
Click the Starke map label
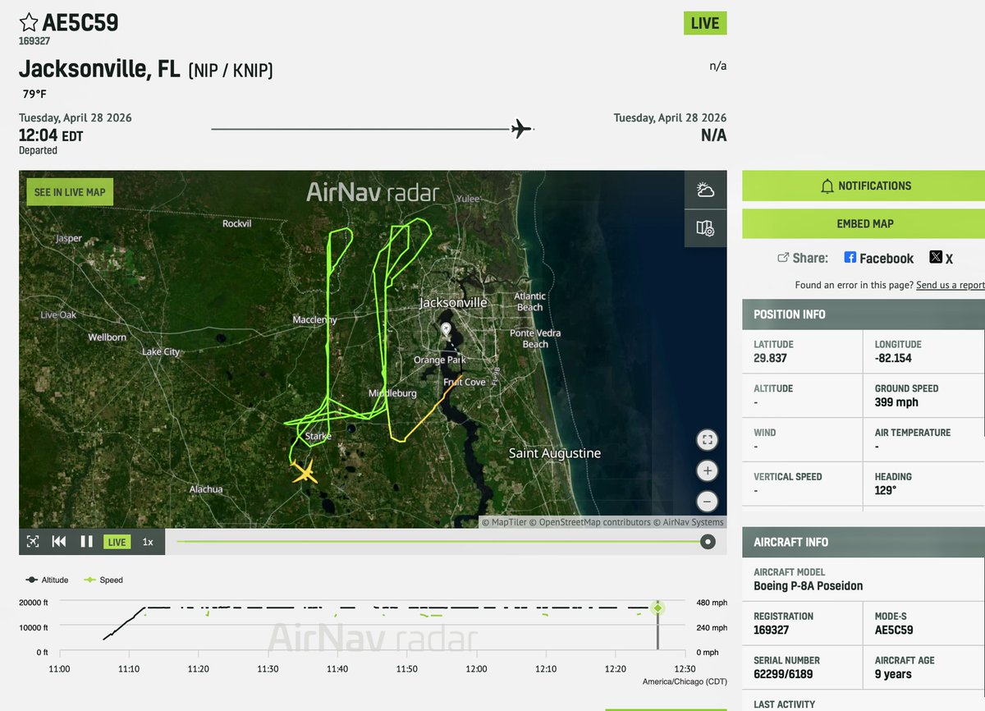(x=317, y=436)
